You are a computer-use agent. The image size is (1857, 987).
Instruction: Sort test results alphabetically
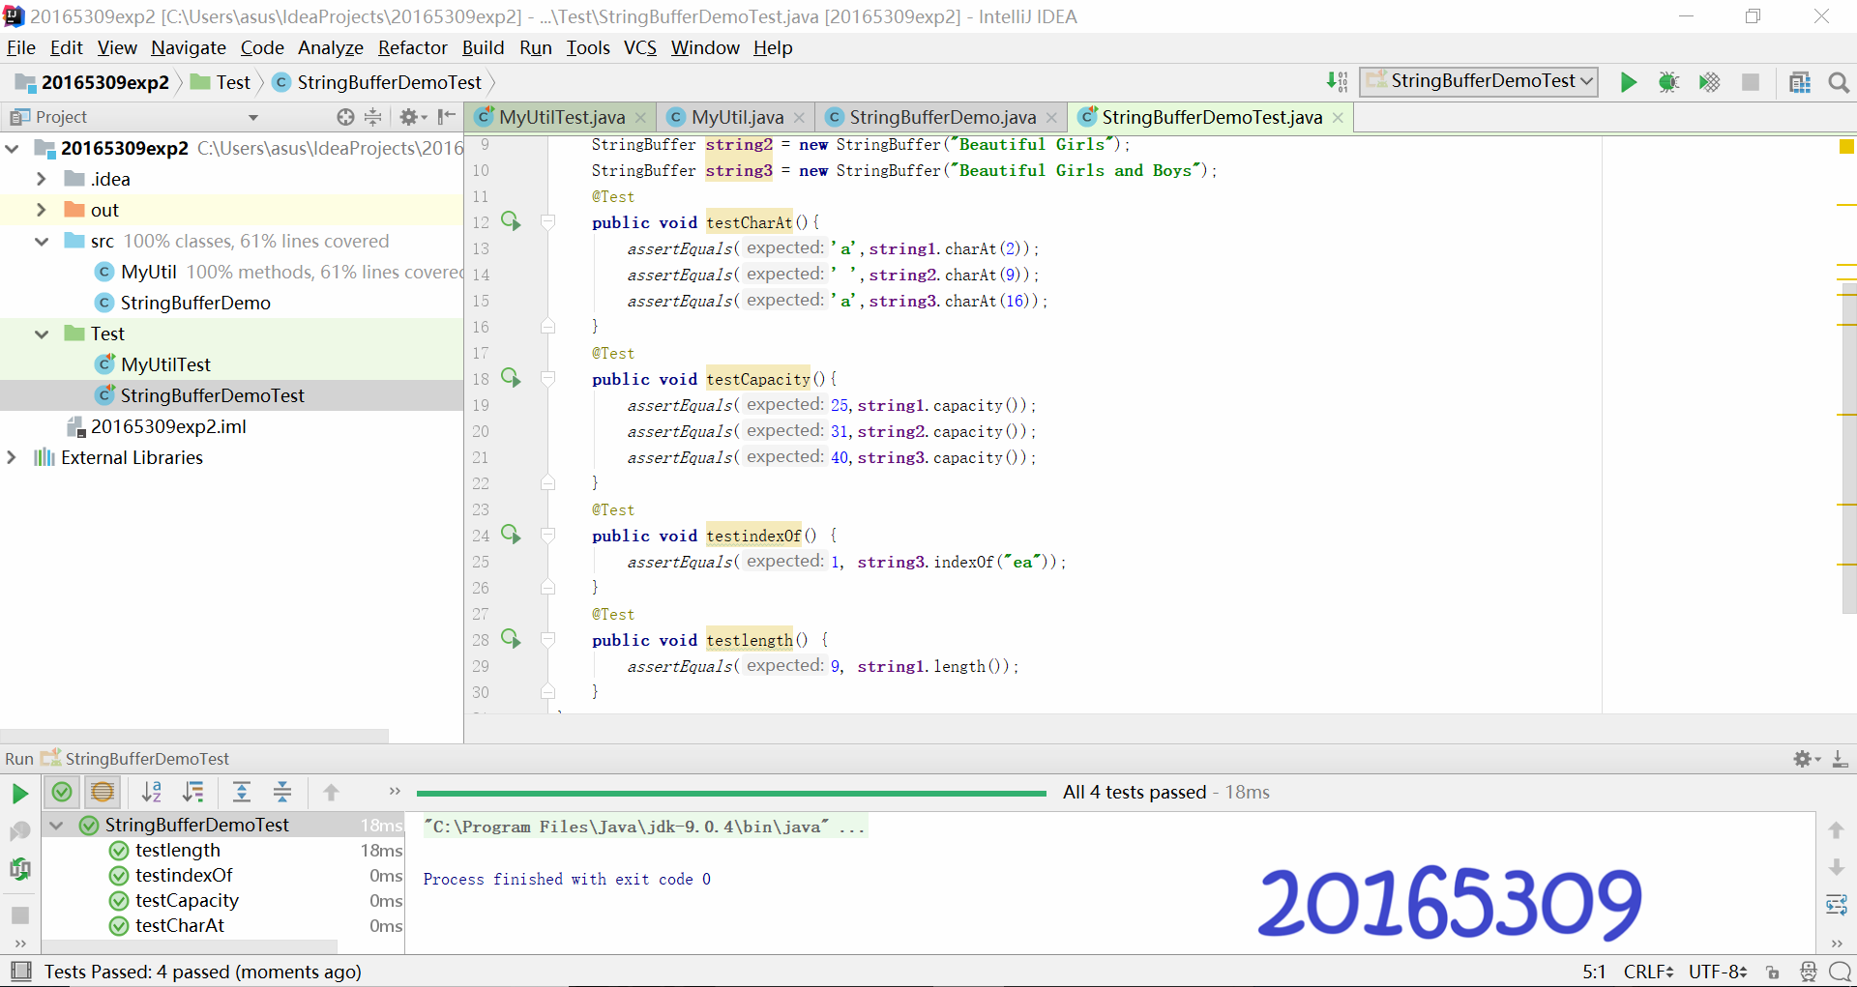coord(152,793)
